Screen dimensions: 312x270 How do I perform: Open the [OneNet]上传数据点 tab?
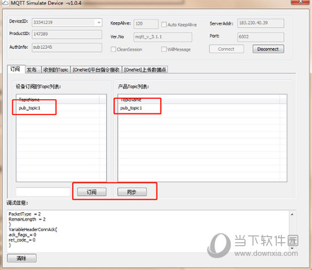[x=145, y=70]
